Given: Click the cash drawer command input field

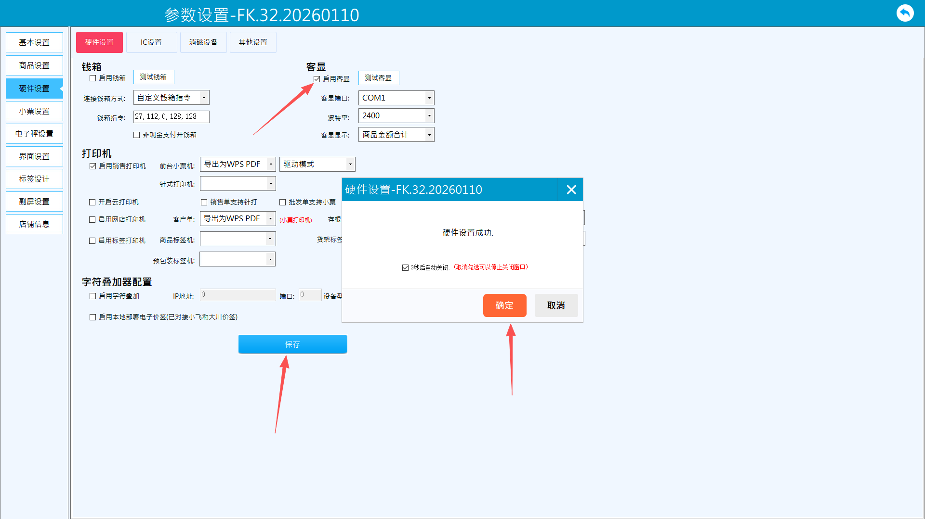Looking at the screenshot, I should (171, 116).
